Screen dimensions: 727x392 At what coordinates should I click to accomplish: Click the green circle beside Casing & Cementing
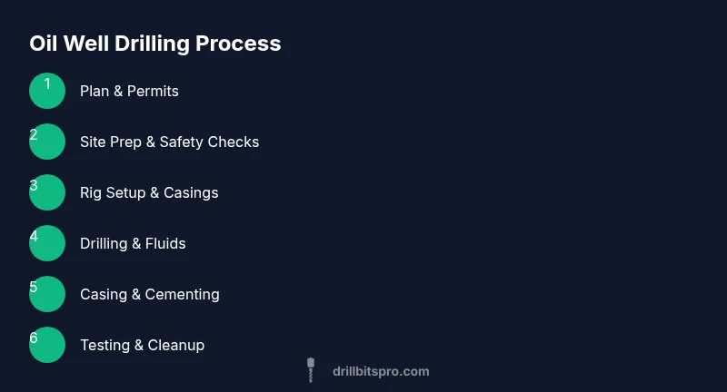tap(47, 294)
